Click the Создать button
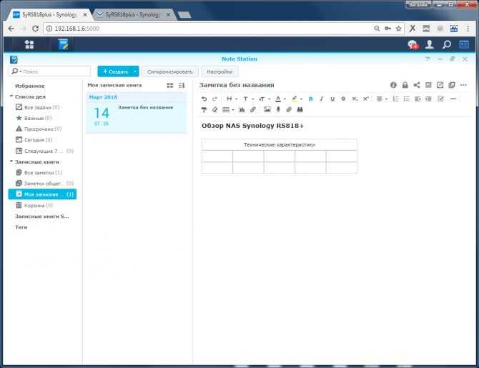This screenshot has height=368, width=479. [115, 71]
